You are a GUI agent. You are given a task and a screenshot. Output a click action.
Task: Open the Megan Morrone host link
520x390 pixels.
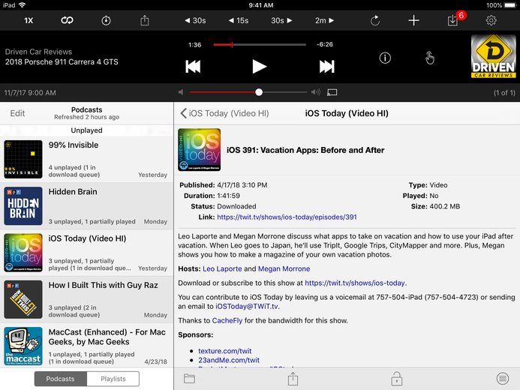coord(284,268)
